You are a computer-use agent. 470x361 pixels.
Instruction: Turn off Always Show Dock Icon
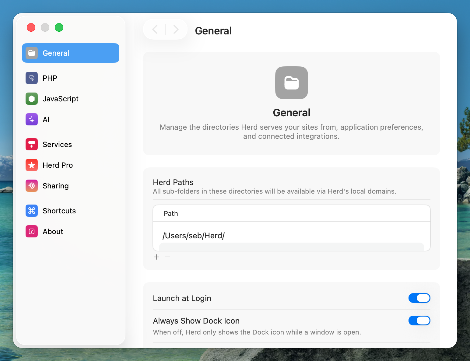pyautogui.click(x=419, y=321)
